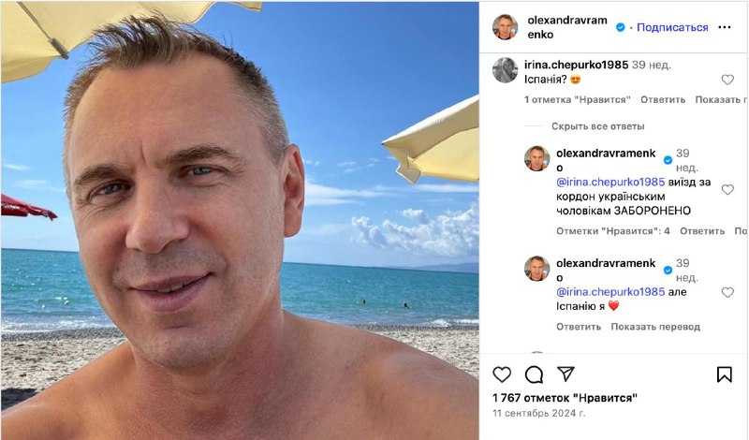
Task: Collapse replies via "Скрыть все ответы"
Action: pyautogui.click(x=597, y=126)
